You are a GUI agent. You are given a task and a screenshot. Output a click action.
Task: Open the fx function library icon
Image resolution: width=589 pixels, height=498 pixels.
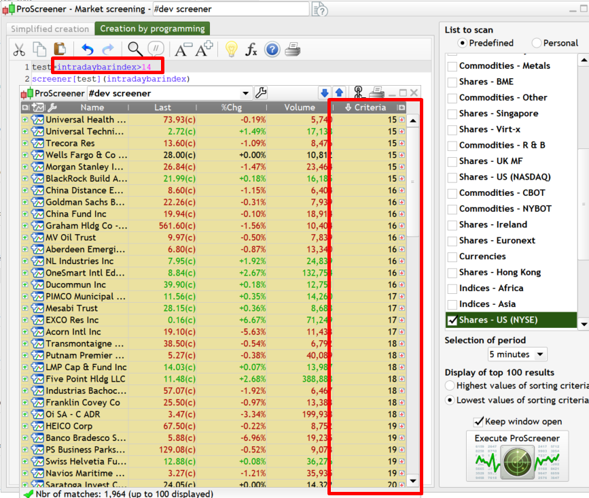point(251,49)
